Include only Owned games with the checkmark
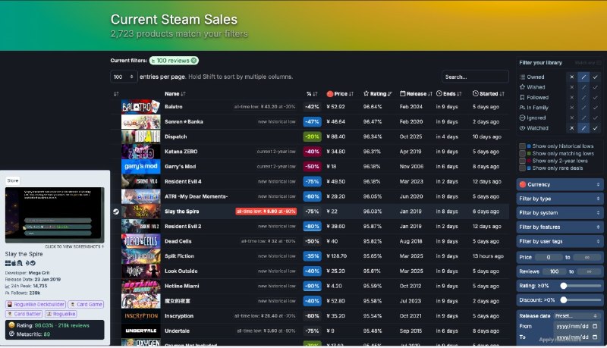Viewport: 607px width, 348px height. click(x=595, y=77)
